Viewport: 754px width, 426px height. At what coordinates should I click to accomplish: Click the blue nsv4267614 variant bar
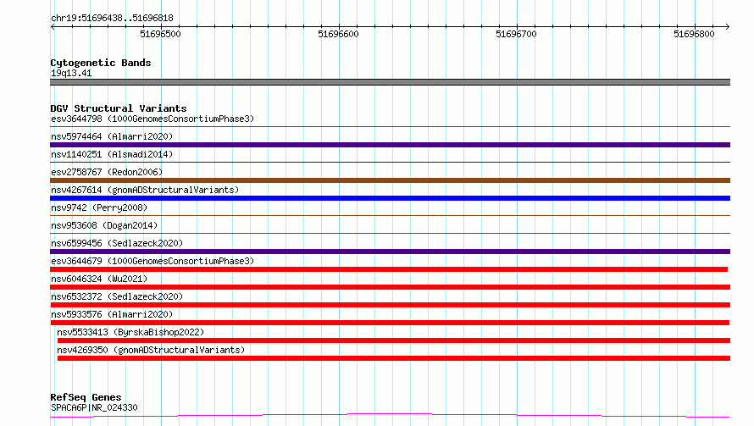click(390, 198)
